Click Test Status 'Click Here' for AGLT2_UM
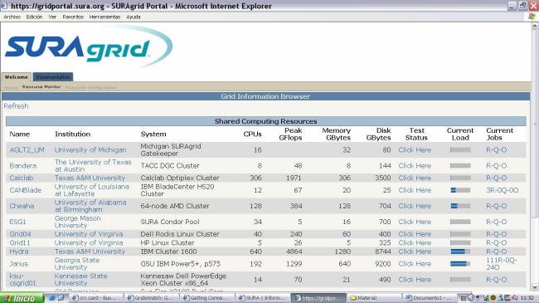539x303 pixels. click(415, 150)
